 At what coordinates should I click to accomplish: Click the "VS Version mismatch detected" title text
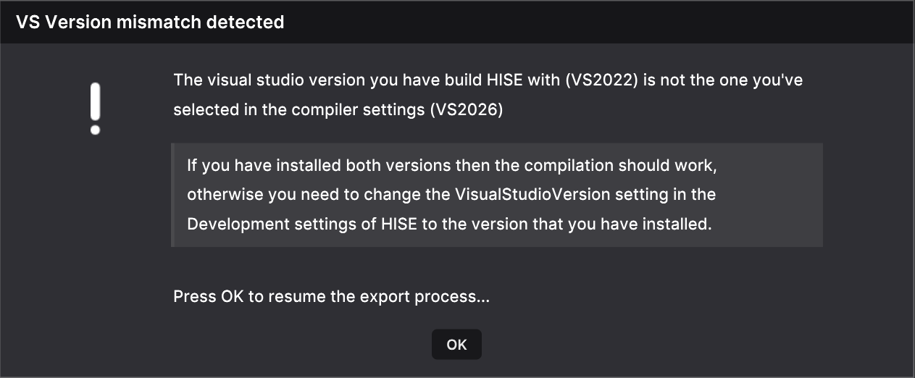[x=150, y=22]
